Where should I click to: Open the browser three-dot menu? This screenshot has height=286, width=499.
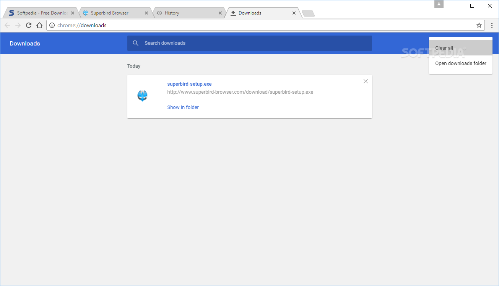point(492,25)
